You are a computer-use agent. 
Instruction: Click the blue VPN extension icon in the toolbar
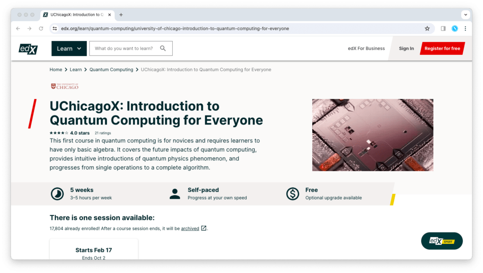click(454, 28)
